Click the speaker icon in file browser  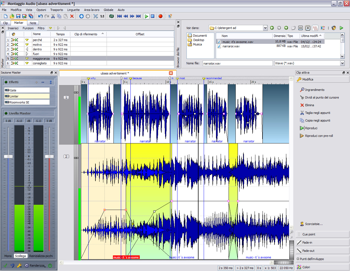[x=334, y=28]
